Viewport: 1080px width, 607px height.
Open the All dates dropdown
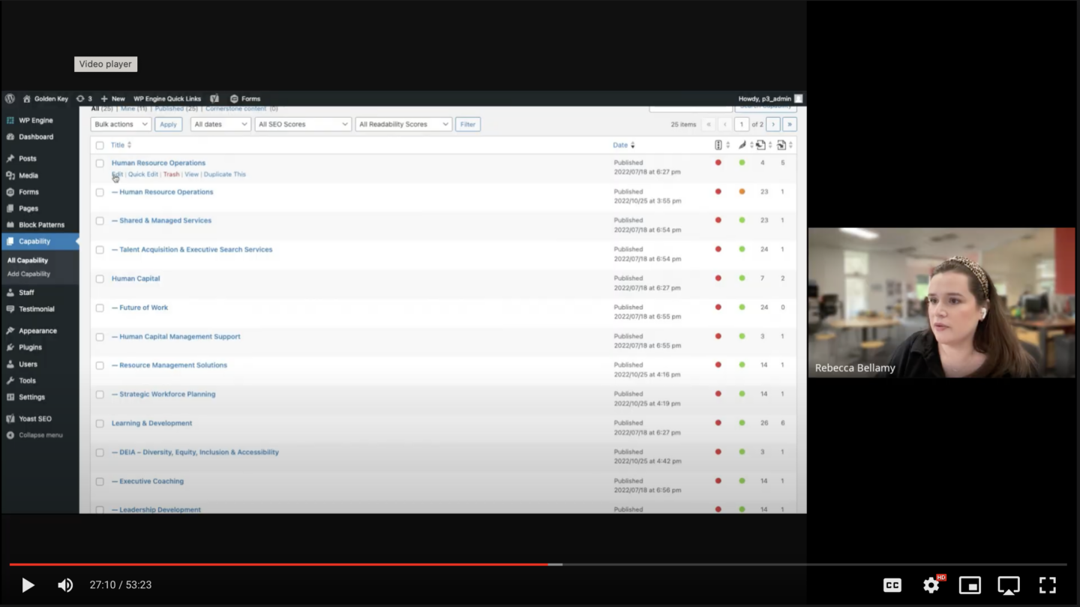tap(220, 125)
